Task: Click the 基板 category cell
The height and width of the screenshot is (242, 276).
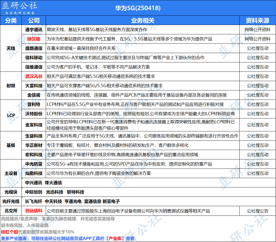Action: [11, 145]
